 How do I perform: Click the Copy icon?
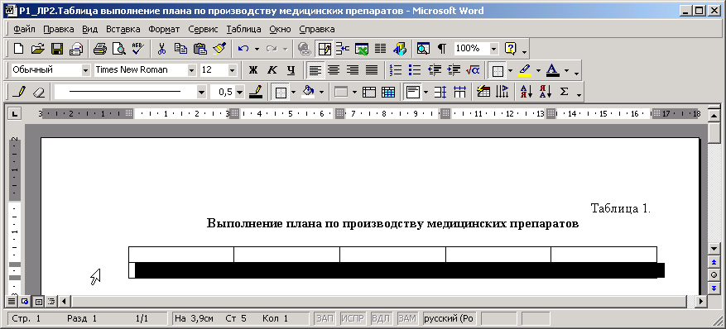tap(180, 49)
